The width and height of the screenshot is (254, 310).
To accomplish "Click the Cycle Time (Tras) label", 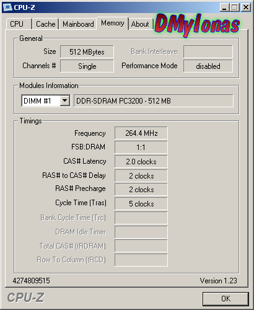I will click(81, 203).
